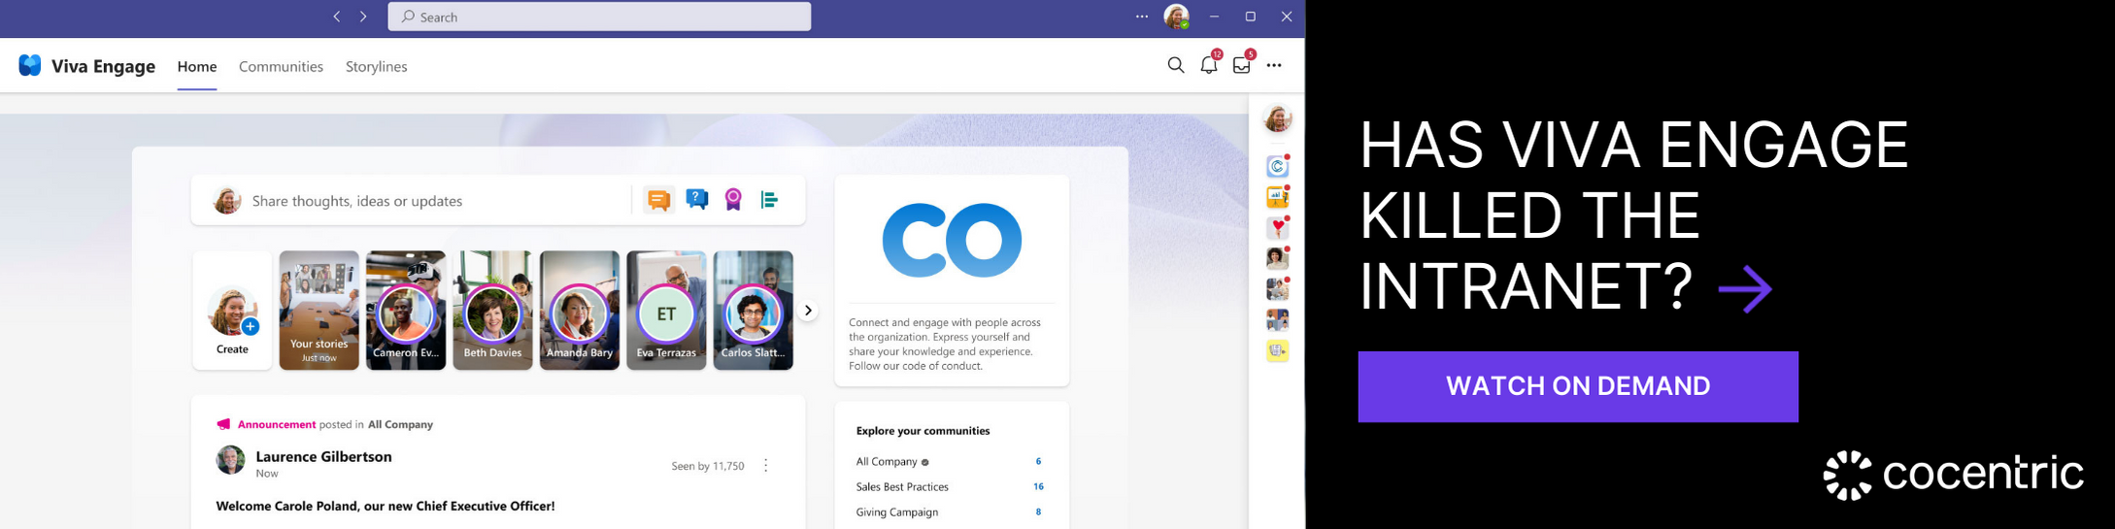2115x529 pixels.
Task: Open Eva Terrazas story
Action: pos(666,311)
